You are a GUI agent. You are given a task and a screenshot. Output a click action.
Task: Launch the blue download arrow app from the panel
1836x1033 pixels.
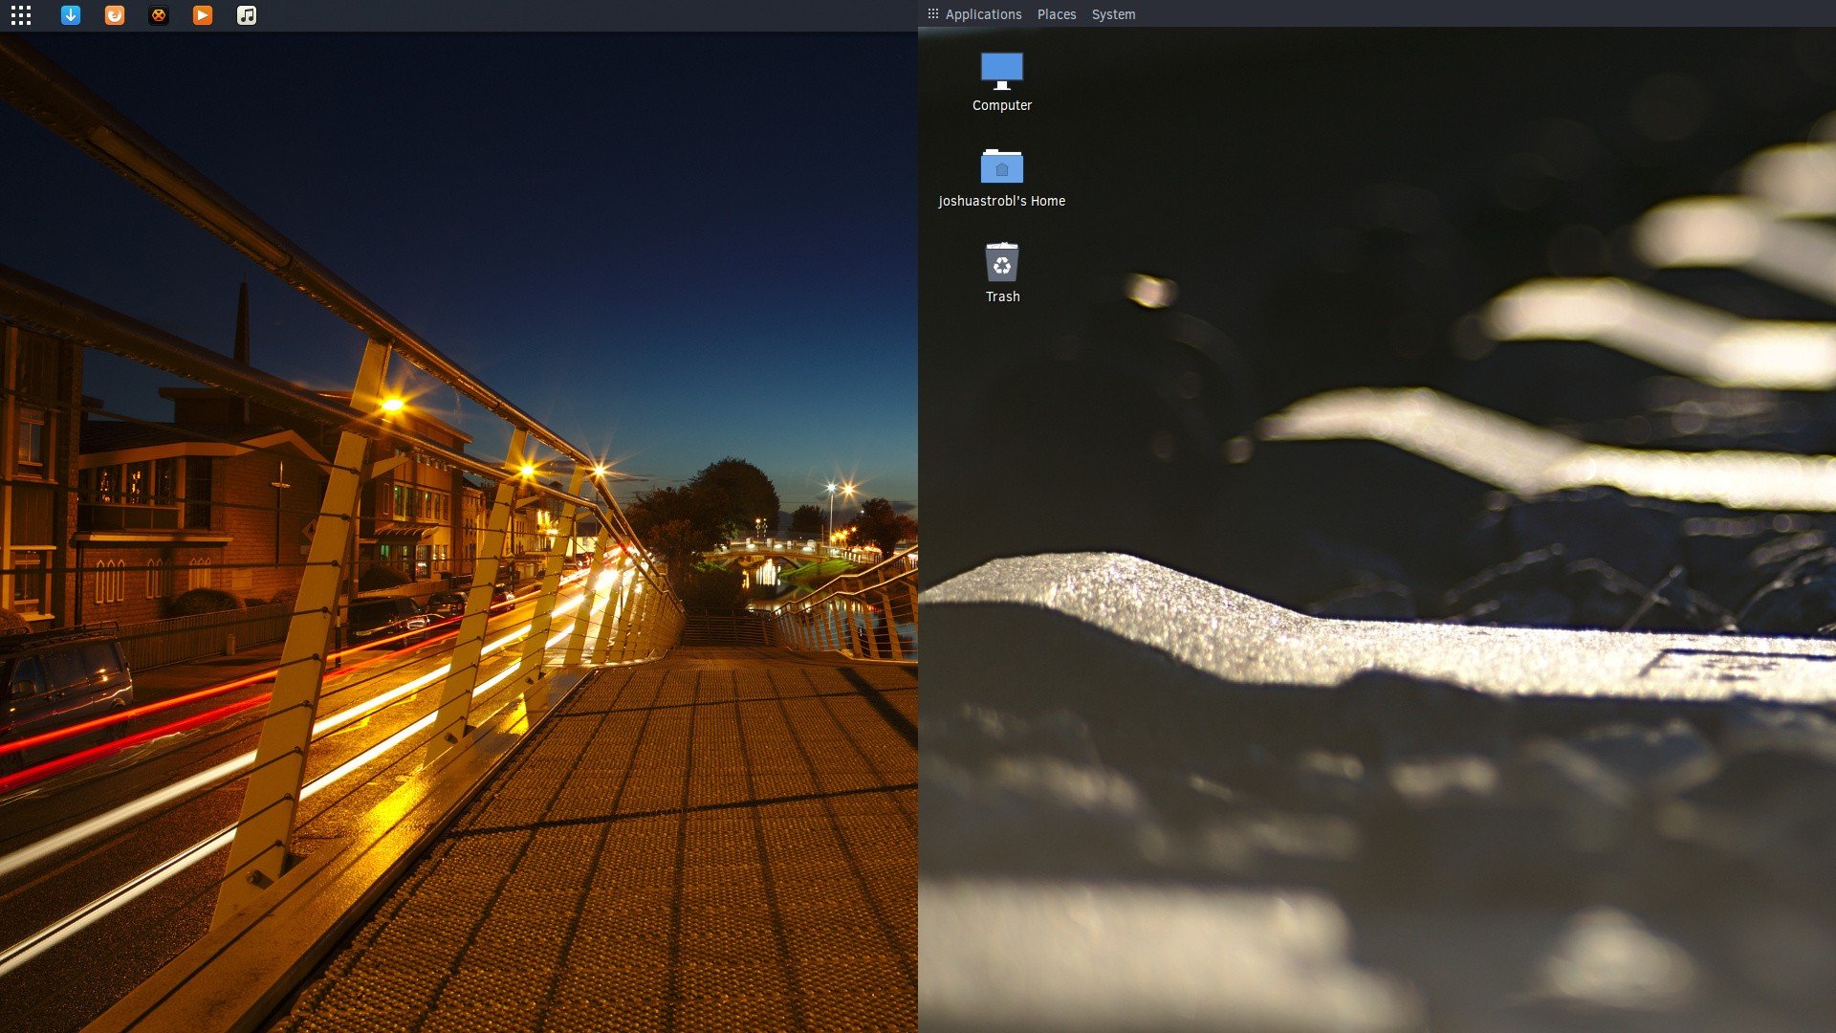tap(71, 15)
